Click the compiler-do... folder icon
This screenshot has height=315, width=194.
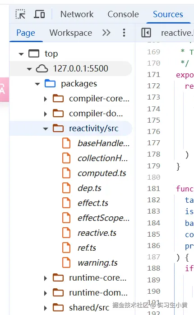(x=58, y=113)
